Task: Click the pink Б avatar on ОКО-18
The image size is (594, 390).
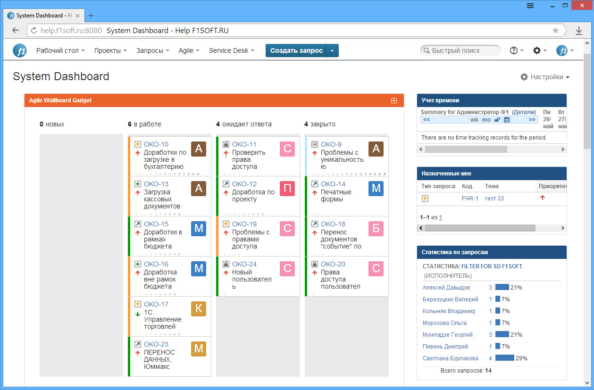Action: tap(376, 229)
